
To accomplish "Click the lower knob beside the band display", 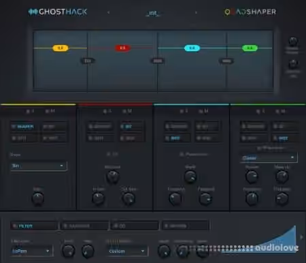I will (293, 64).
